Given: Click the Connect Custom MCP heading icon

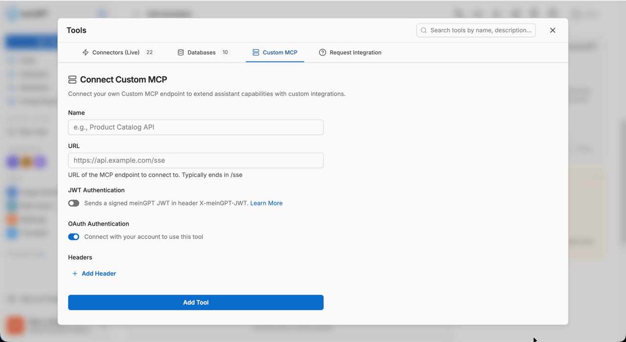Looking at the screenshot, I should (x=72, y=80).
